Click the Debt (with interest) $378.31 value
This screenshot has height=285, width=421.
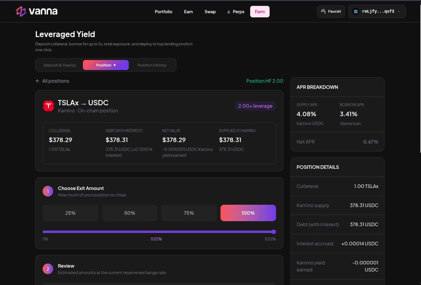[x=117, y=140]
